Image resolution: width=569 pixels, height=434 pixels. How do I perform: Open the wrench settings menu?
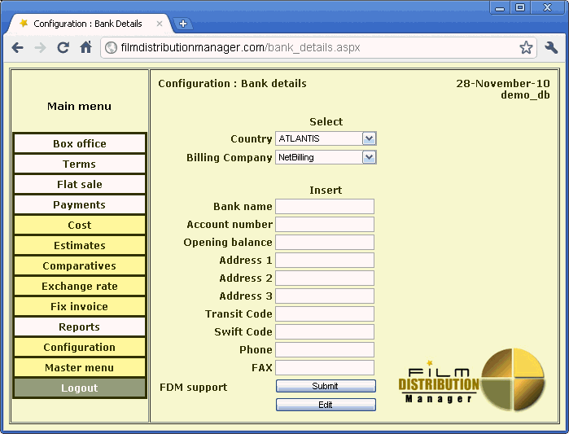551,48
